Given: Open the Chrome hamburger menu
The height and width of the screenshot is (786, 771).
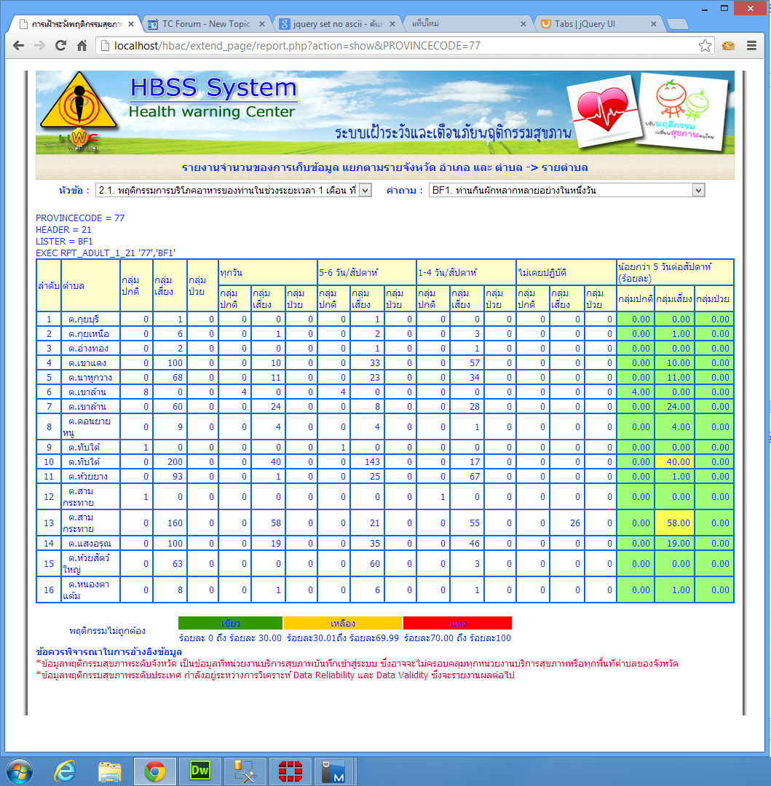Looking at the screenshot, I should pos(751,46).
